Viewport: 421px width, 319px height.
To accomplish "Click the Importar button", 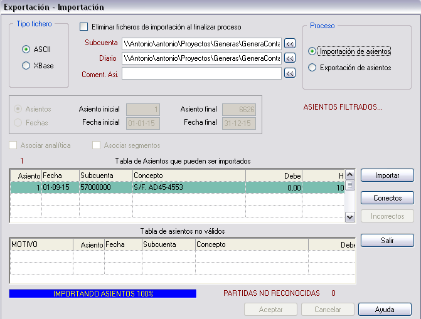I will tap(387, 175).
